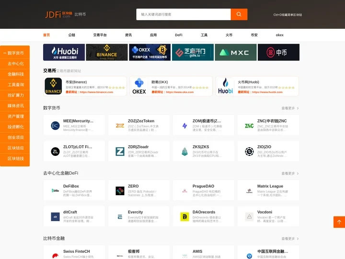Click the Huobi logo in exchange card
Image resolution: width=345 pixels, height=259 pixels.
(225, 86)
